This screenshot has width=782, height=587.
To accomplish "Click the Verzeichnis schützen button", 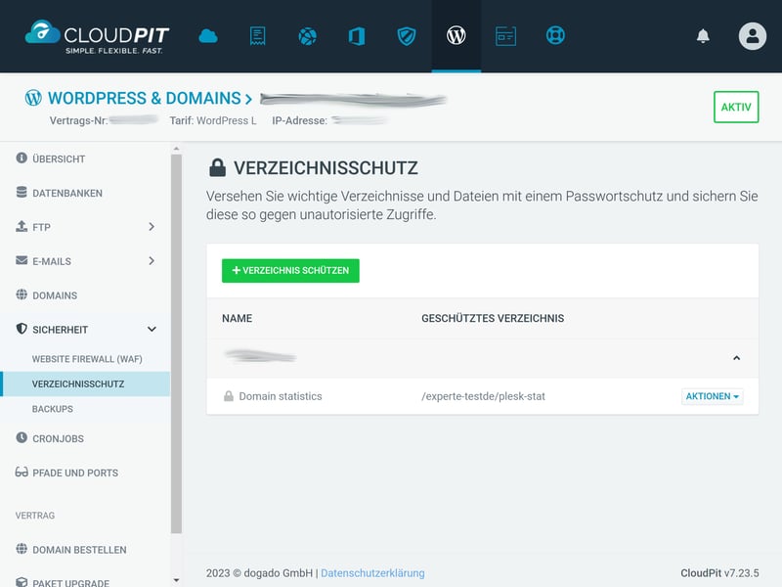I will pos(290,271).
